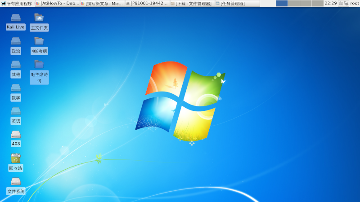Select the 主文件夹 home folder icon
Viewport: 360px width, 202px height.
click(39, 18)
